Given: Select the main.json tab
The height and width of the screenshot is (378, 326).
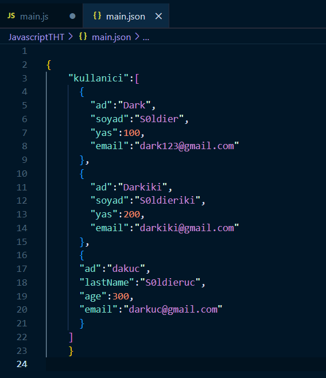Looking at the screenshot, I should click(x=126, y=17).
